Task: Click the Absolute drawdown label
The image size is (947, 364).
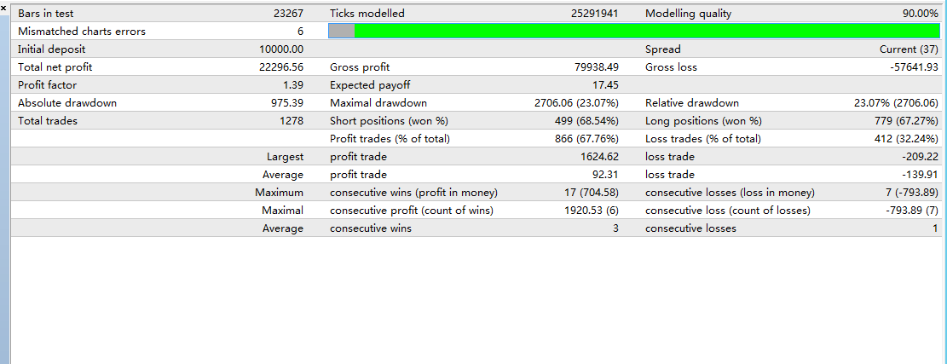Action: (x=67, y=103)
